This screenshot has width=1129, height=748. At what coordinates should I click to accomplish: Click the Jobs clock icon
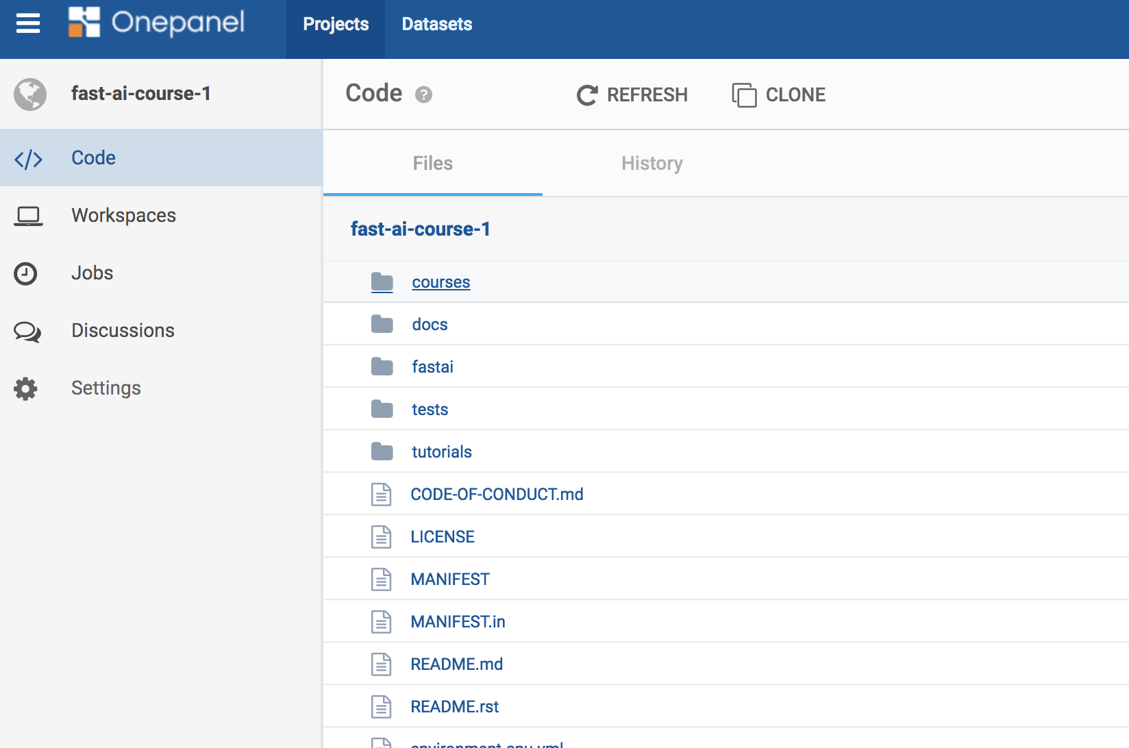(26, 273)
